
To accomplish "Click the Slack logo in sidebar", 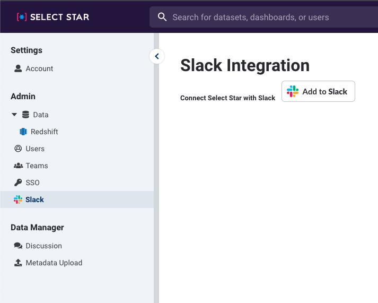I will point(18,200).
